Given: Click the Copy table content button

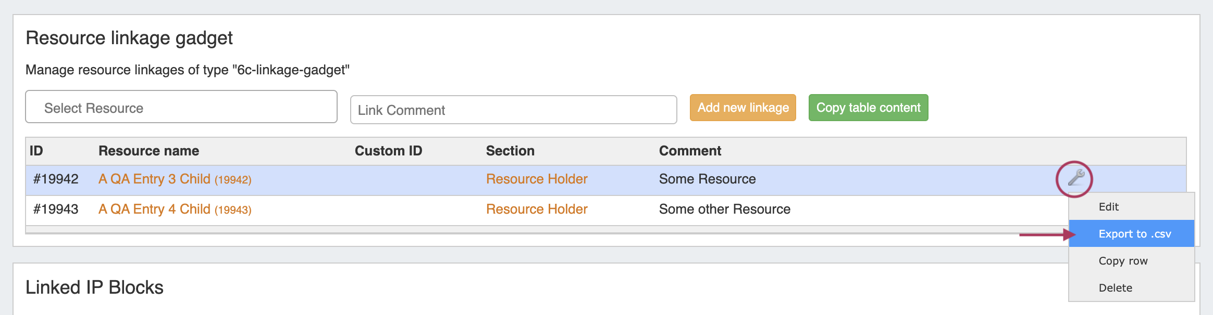Looking at the screenshot, I should (x=868, y=108).
